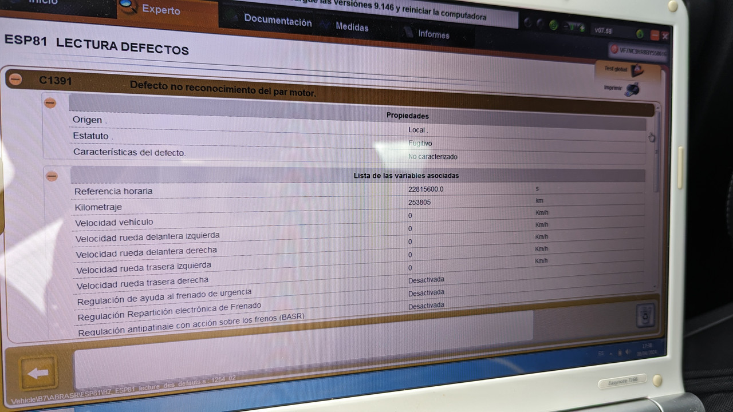Open the Medidas tab
The width and height of the screenshot is (733, 412).
[x=352, y=27]
